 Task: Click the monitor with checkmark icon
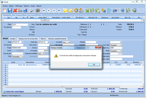pyautogui.click(x=122, y=10)
